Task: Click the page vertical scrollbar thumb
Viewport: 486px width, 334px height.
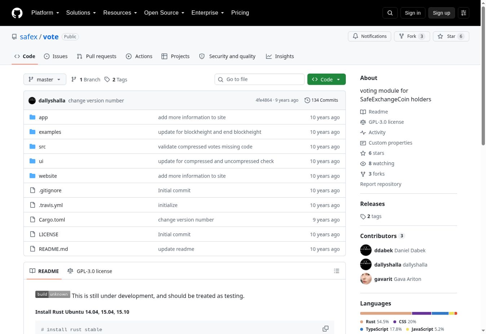Action: coord(483,76)
